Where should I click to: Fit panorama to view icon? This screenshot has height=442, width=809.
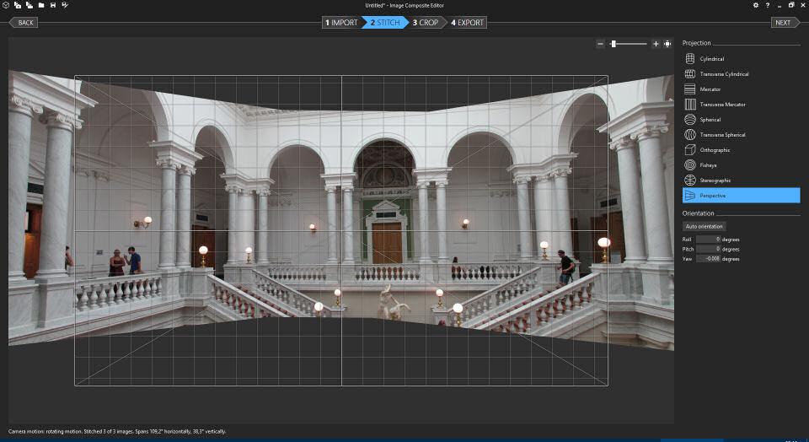pos(667,44)
